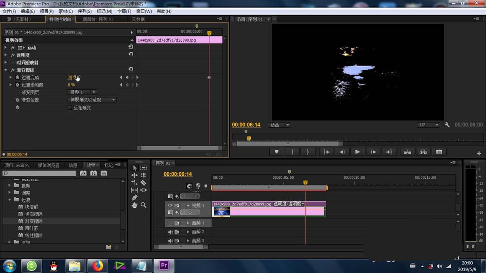Select the Ripple Edit tool

tap(134, 175)
